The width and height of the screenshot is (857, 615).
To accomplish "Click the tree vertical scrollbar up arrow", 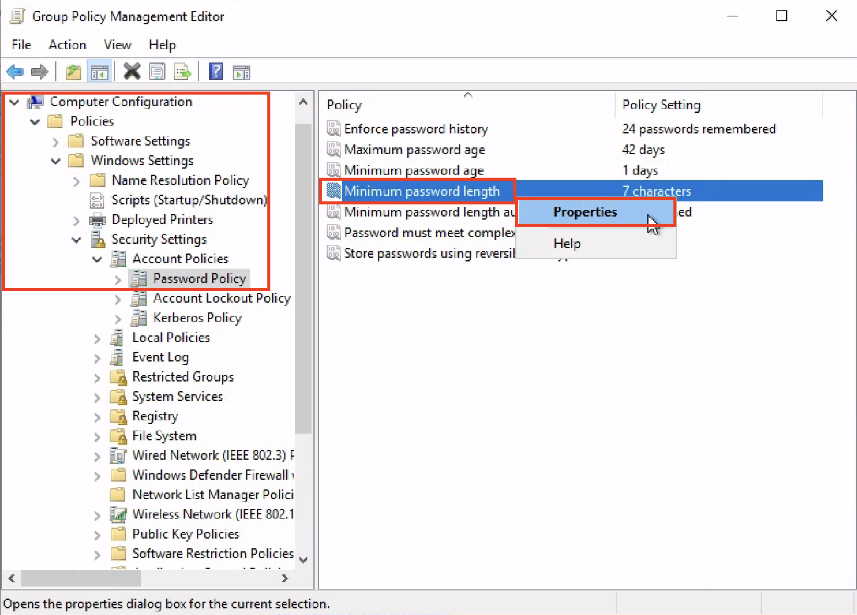I will 304,102.
